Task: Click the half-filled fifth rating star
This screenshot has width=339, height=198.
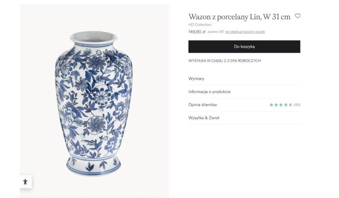Action: (x=291, y=105)
